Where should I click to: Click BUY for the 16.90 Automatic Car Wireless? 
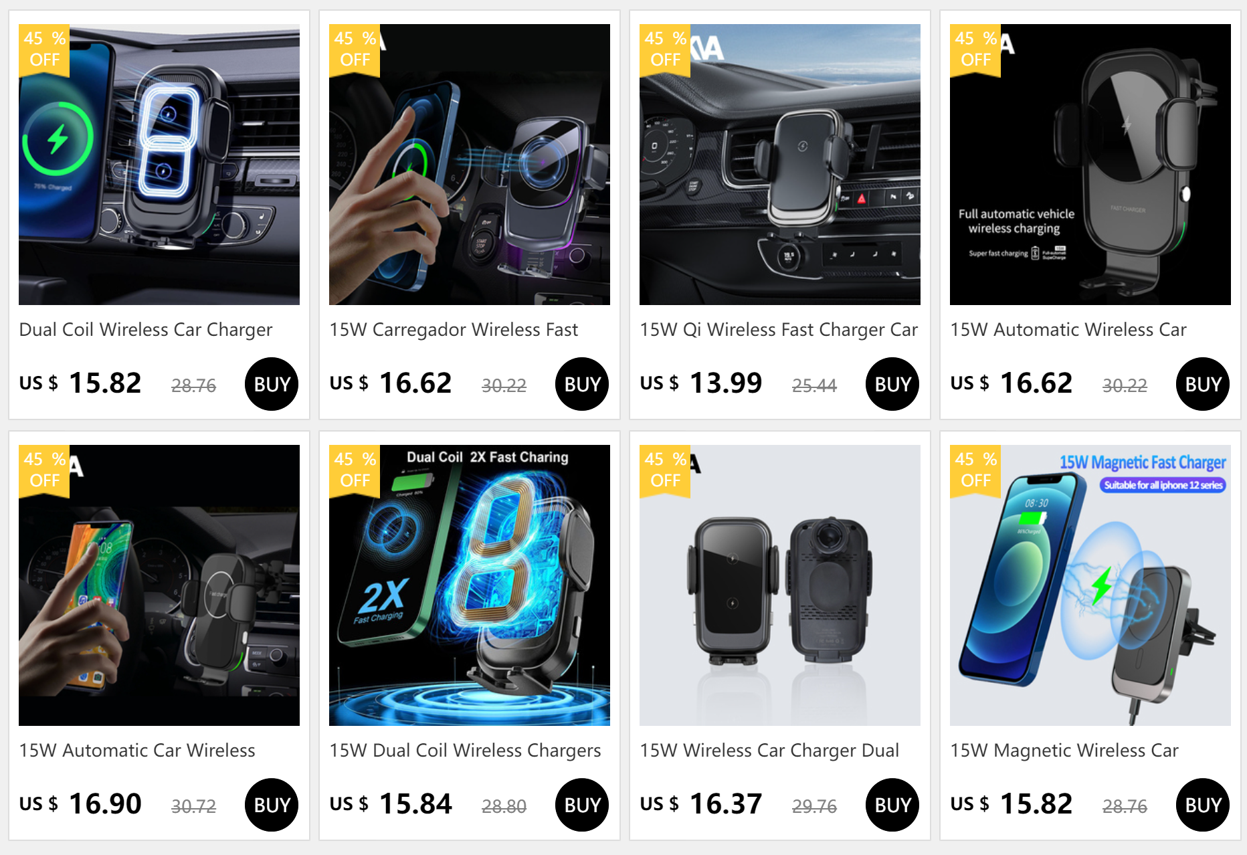272,805
